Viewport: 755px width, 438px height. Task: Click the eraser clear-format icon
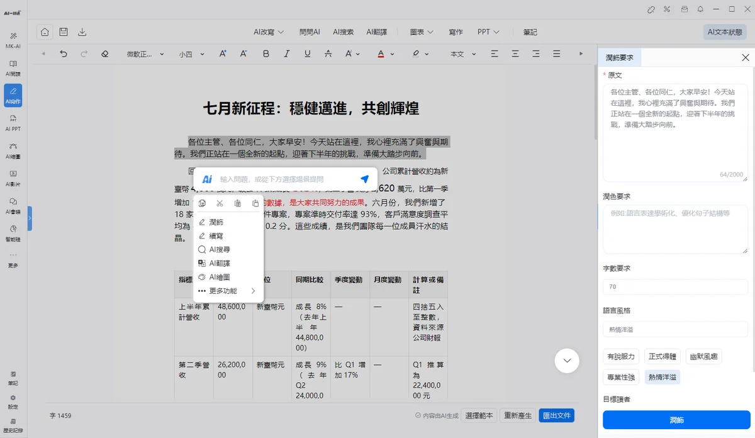coord(105,54)
